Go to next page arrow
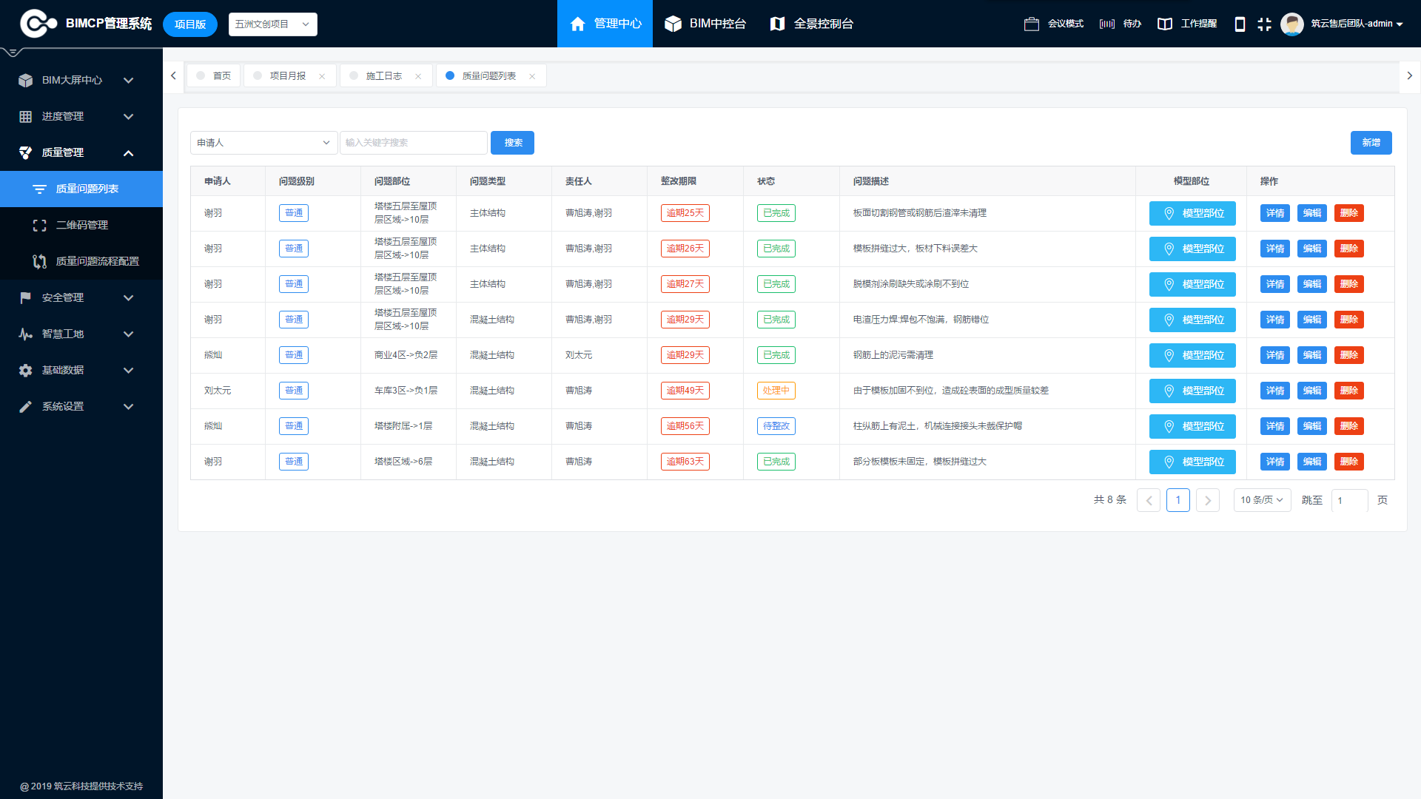Viewport: 1421px width, 799px height. pos(1208,500)
